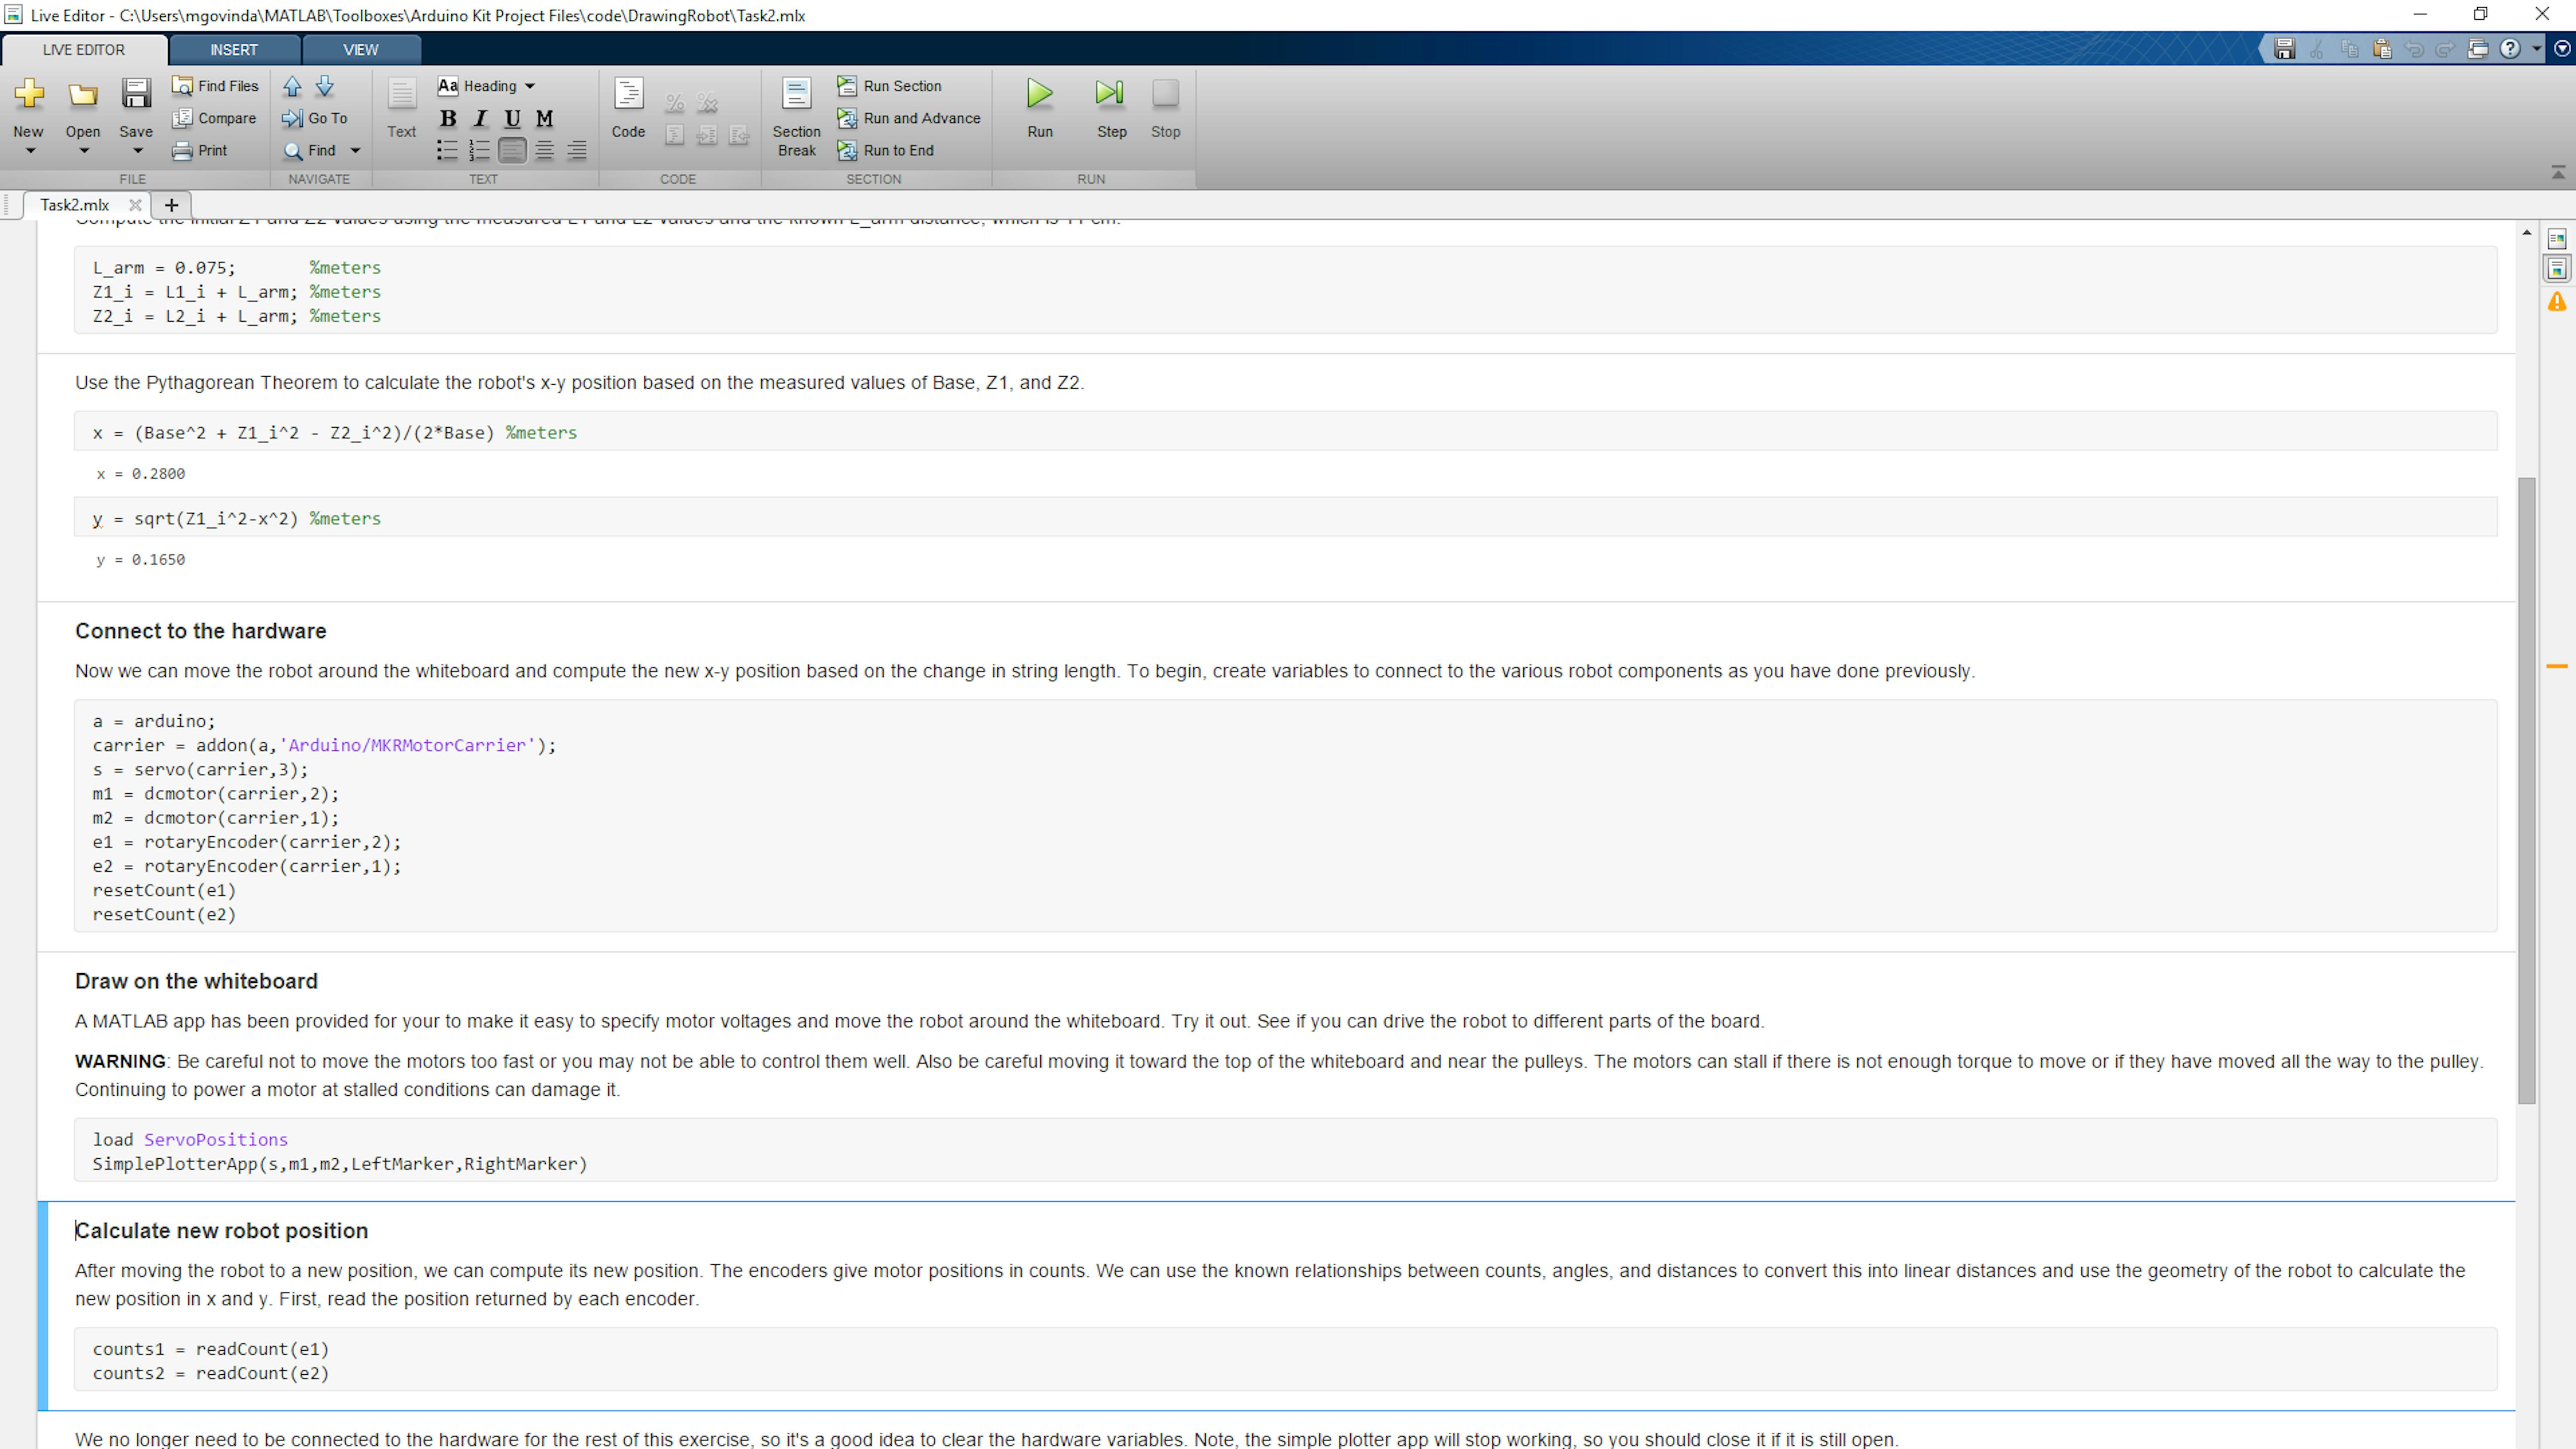Expand the New dropdown arrow
2576x1449 pixels.
point(30,151)
